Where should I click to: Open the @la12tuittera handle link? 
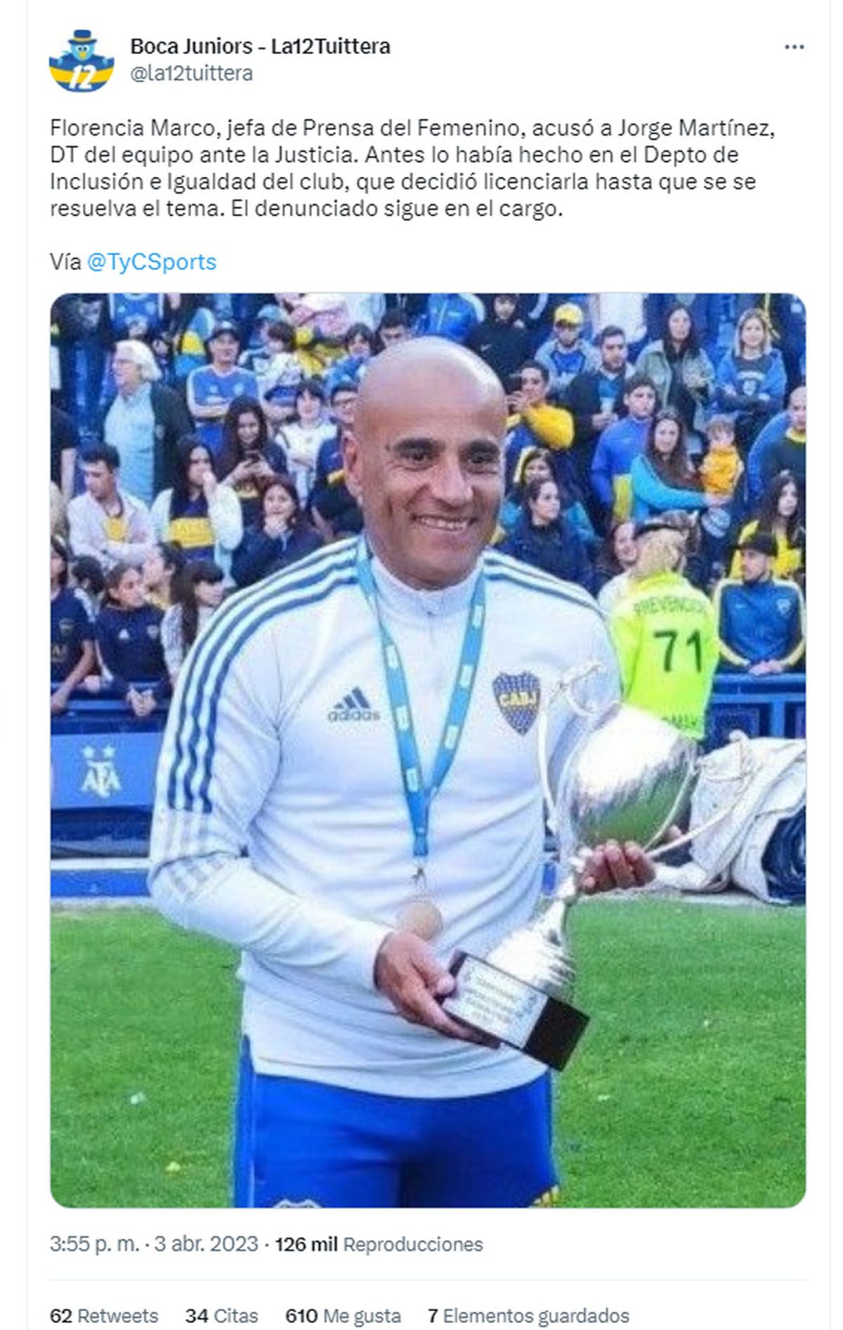[191, 73]
